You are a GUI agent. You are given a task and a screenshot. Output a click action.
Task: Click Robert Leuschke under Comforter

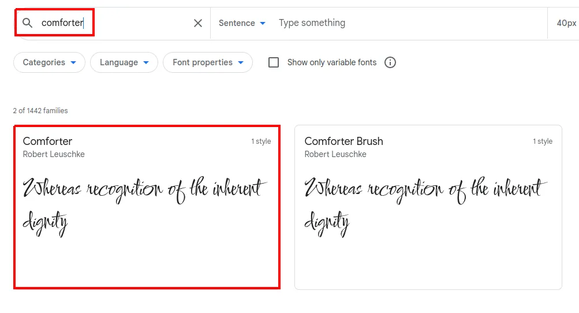54,154
